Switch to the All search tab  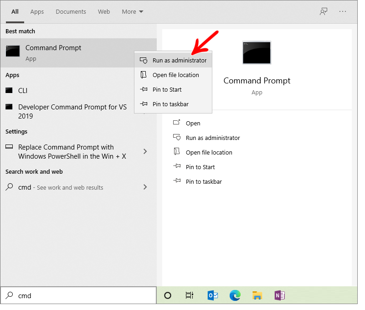pyautogui.click(x=15, y=12)
